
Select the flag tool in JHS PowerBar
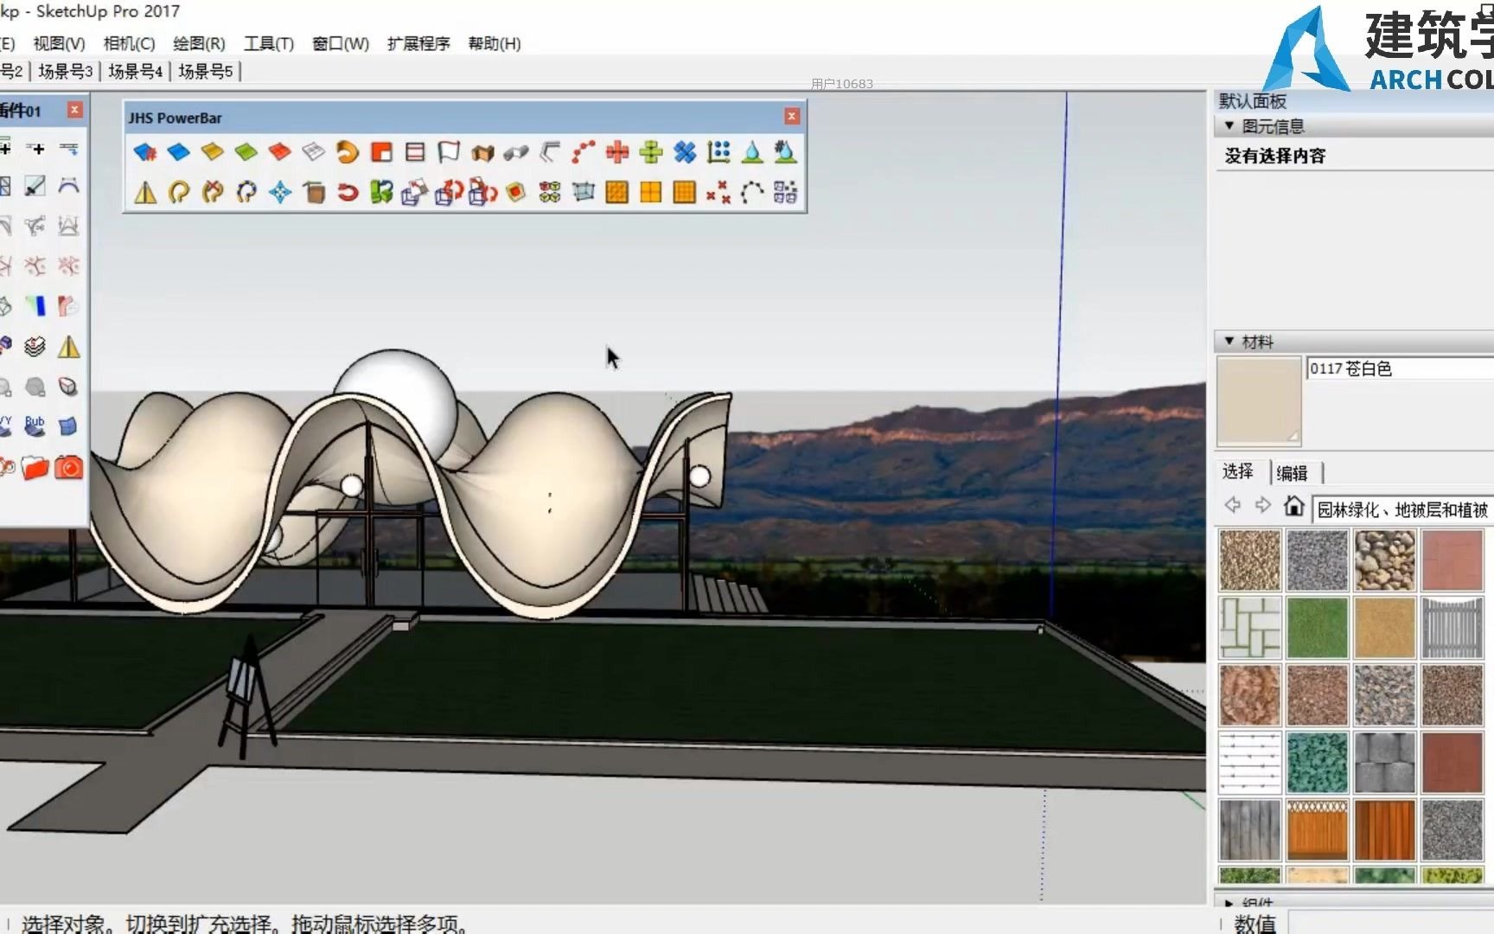449,153
